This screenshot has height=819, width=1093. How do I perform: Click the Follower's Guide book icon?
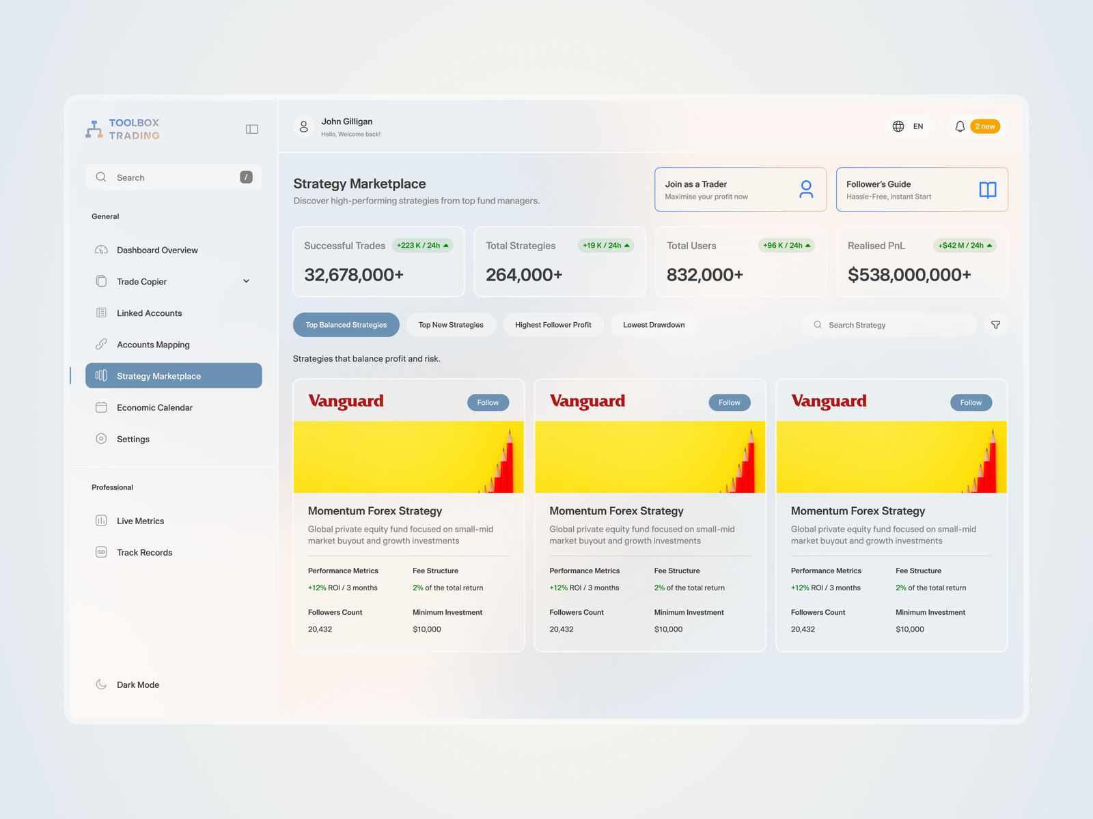coord(987,190)
